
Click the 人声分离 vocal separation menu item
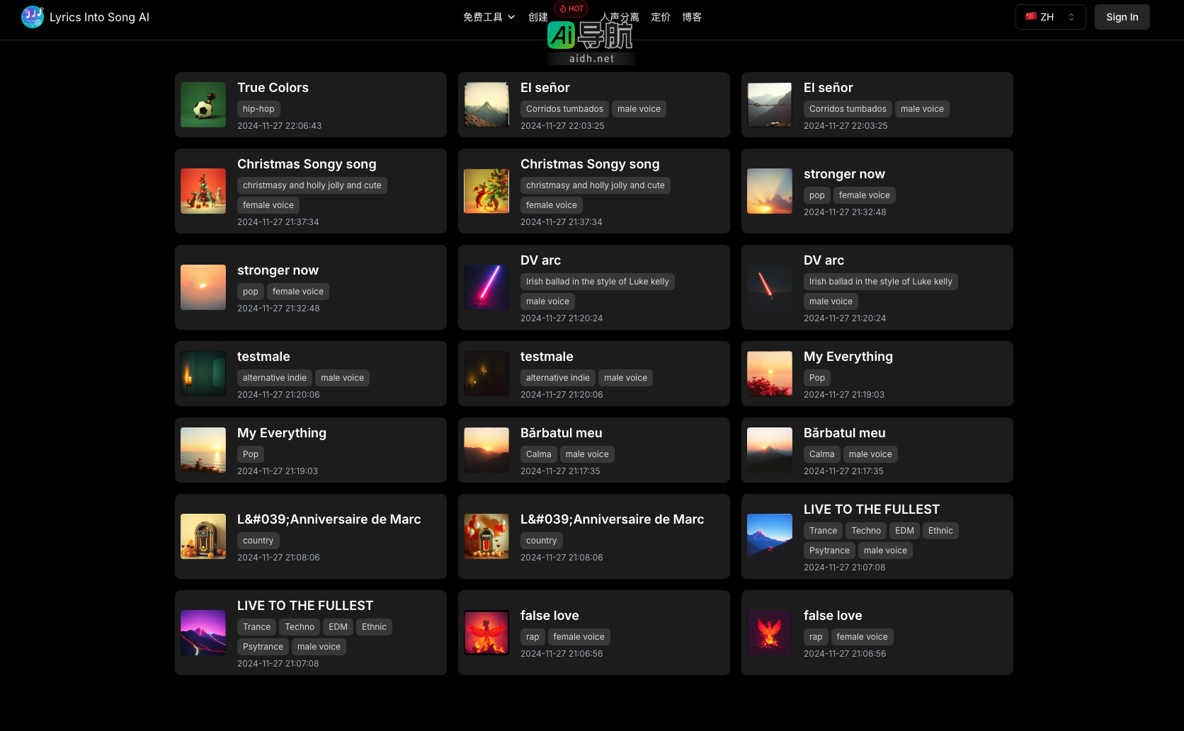pyautogui.click(x=620, y=17)
